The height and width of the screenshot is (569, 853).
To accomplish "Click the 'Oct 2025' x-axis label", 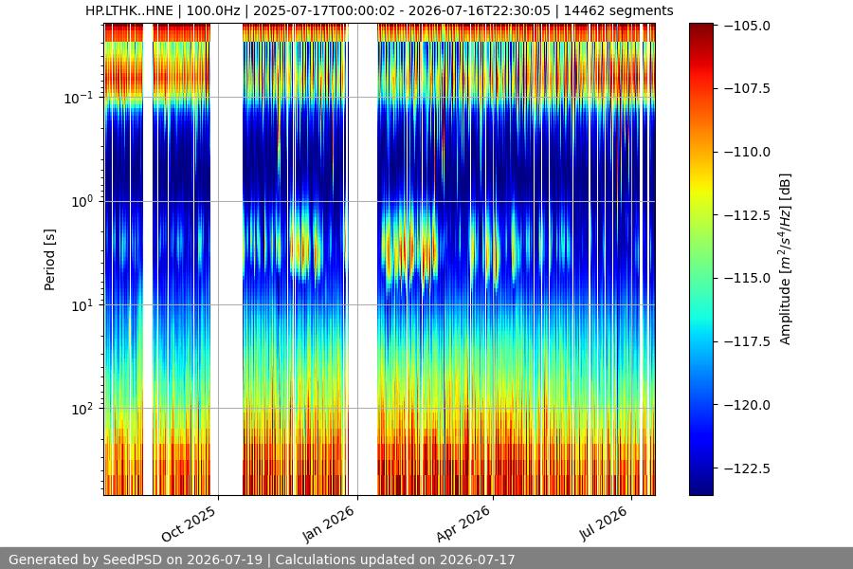I will 189,523.
